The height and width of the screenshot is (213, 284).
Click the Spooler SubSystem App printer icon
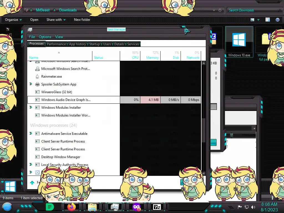[37, 84]
